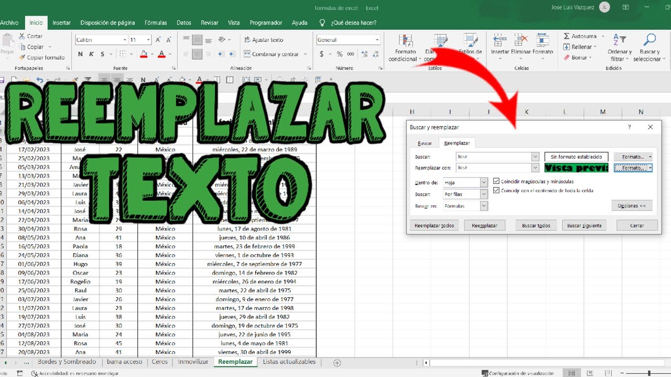Toggle Coincidir mayúsculas y minúsculas checkbox
This screenshot has height=377, width=671.
(496, 181)
